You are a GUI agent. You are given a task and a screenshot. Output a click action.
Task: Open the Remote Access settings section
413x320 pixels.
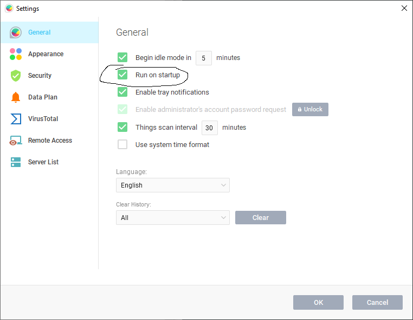pos(50,141)
